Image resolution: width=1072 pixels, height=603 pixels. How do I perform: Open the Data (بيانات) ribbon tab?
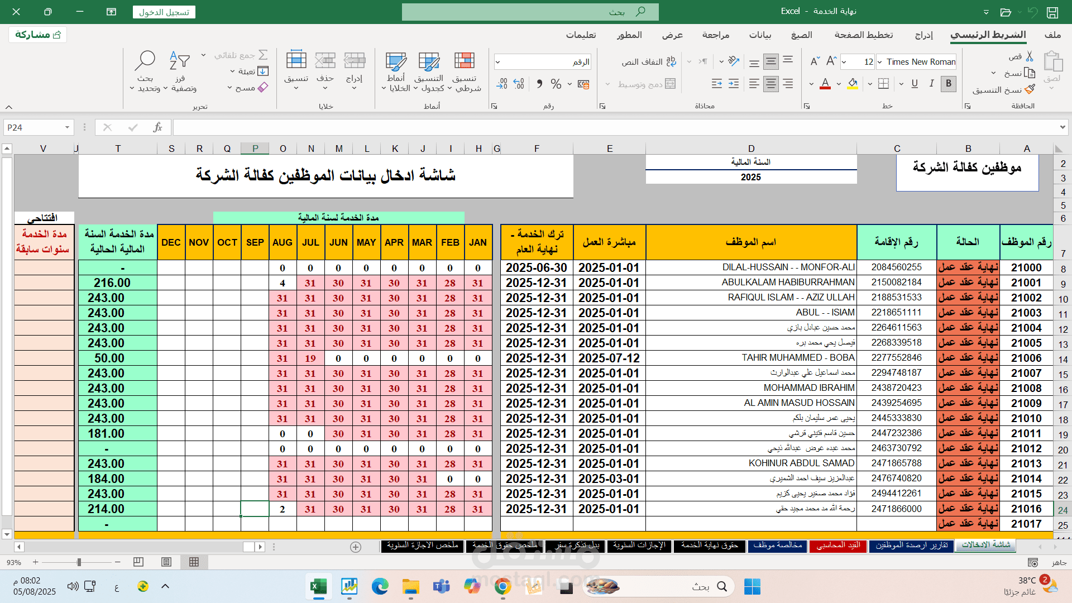coord(760,35)
